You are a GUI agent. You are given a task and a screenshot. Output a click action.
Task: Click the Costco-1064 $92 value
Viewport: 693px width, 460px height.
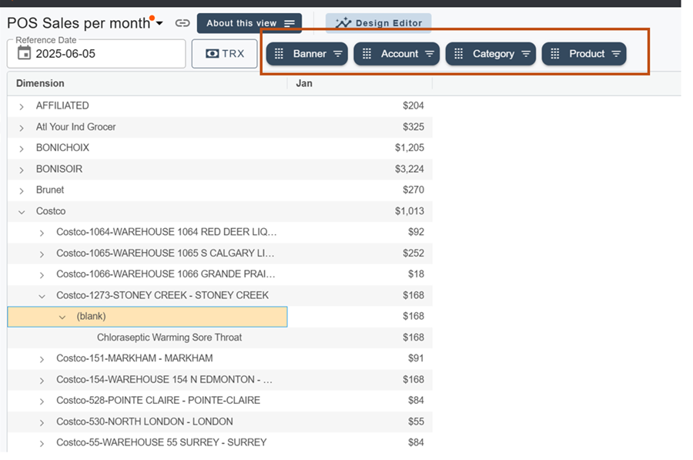click(x=416, y=232)
